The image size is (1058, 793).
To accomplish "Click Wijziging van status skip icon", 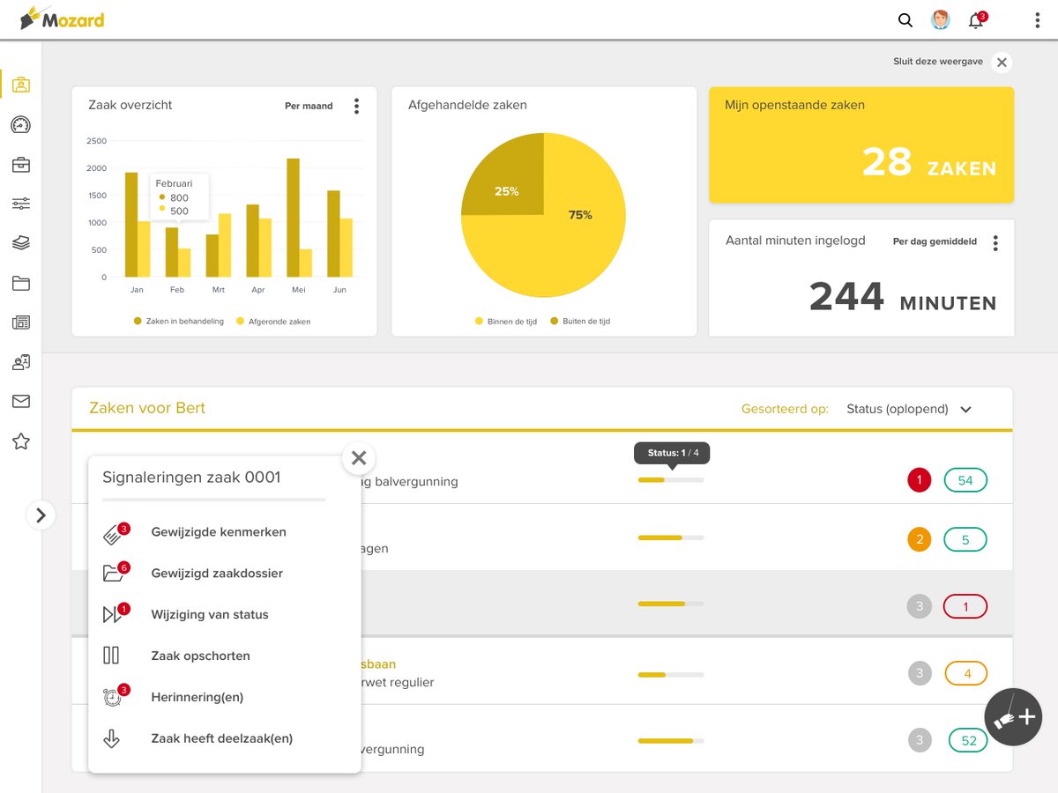I will click(x=113, y=615).
